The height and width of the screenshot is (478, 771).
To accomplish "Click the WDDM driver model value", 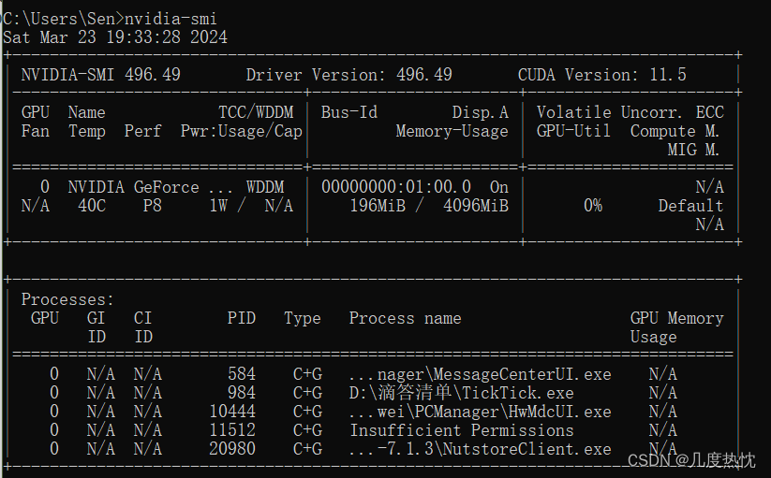I will 265,187.
